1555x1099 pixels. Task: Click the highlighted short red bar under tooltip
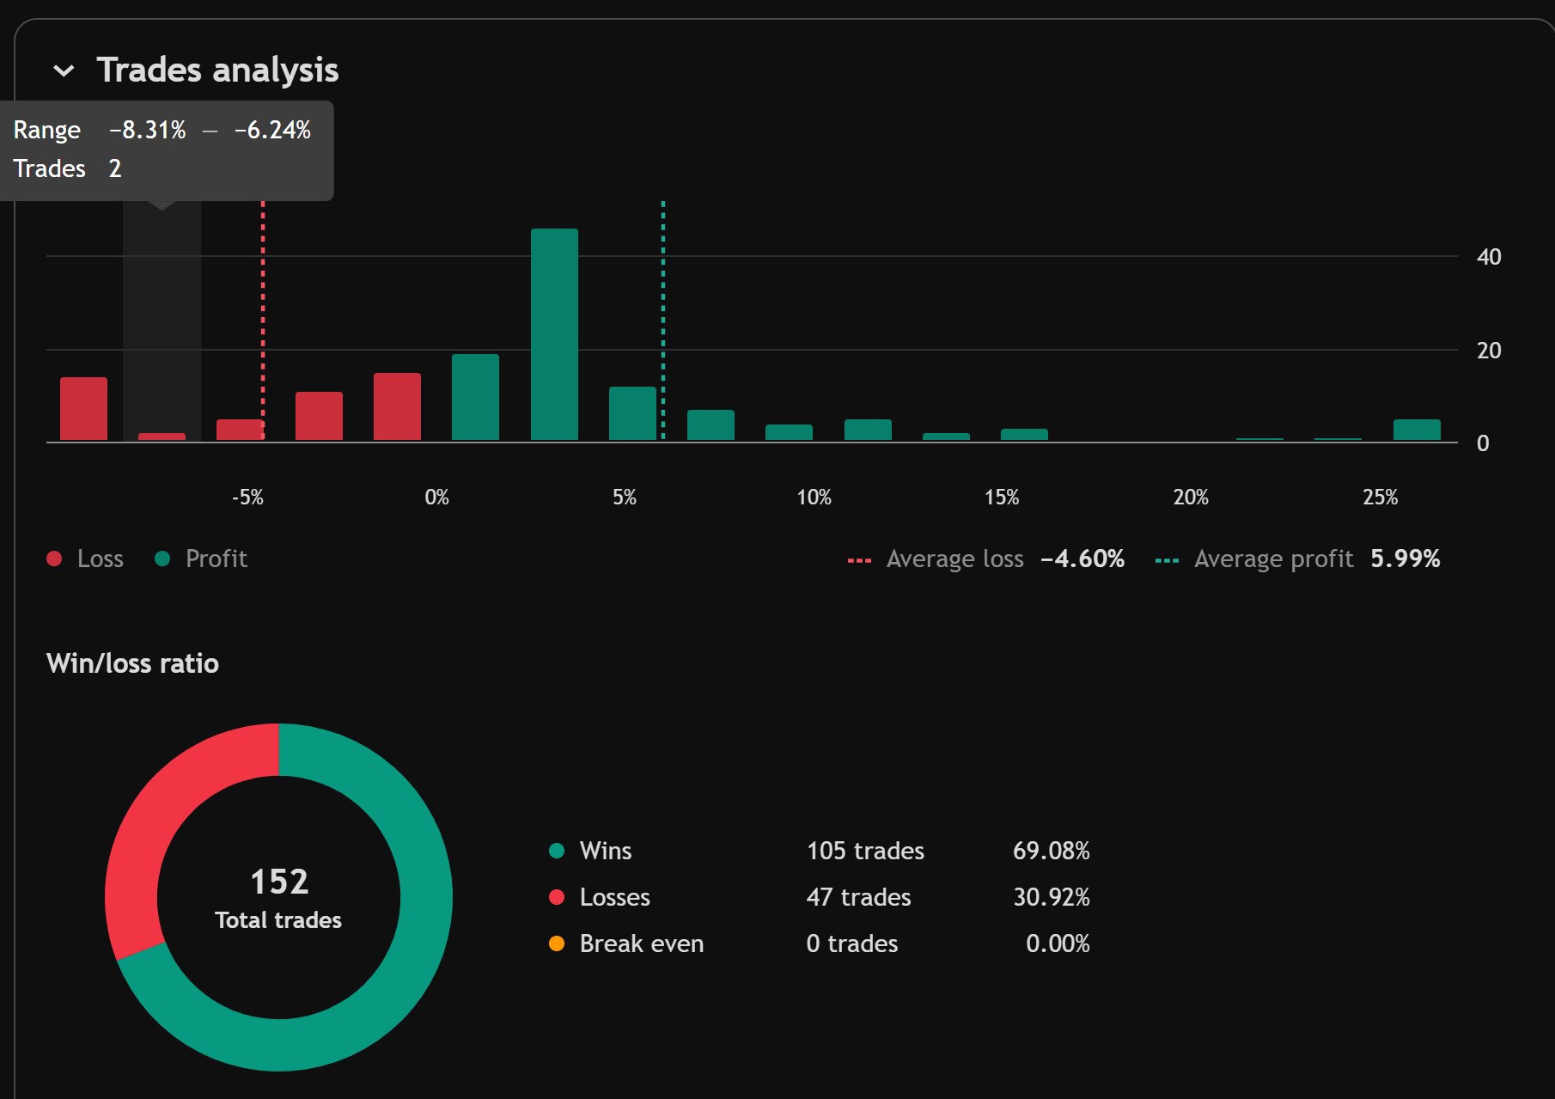162,437
